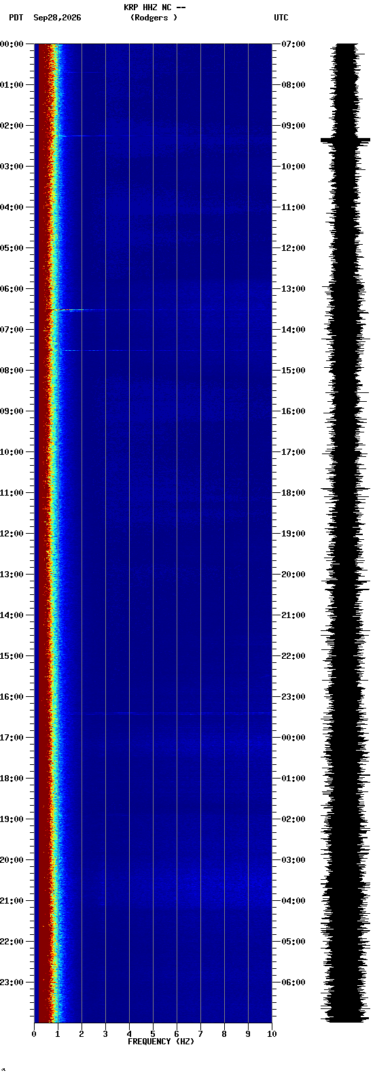Click the seismogram amplitude spike near 09:20 UTC

[346, 139]
